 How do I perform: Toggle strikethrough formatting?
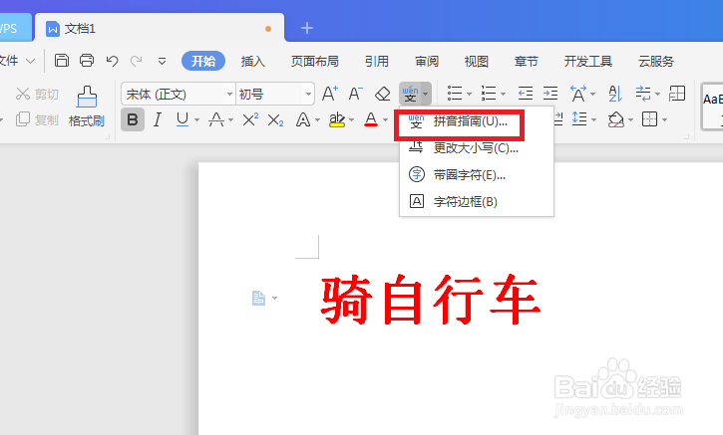216,119
